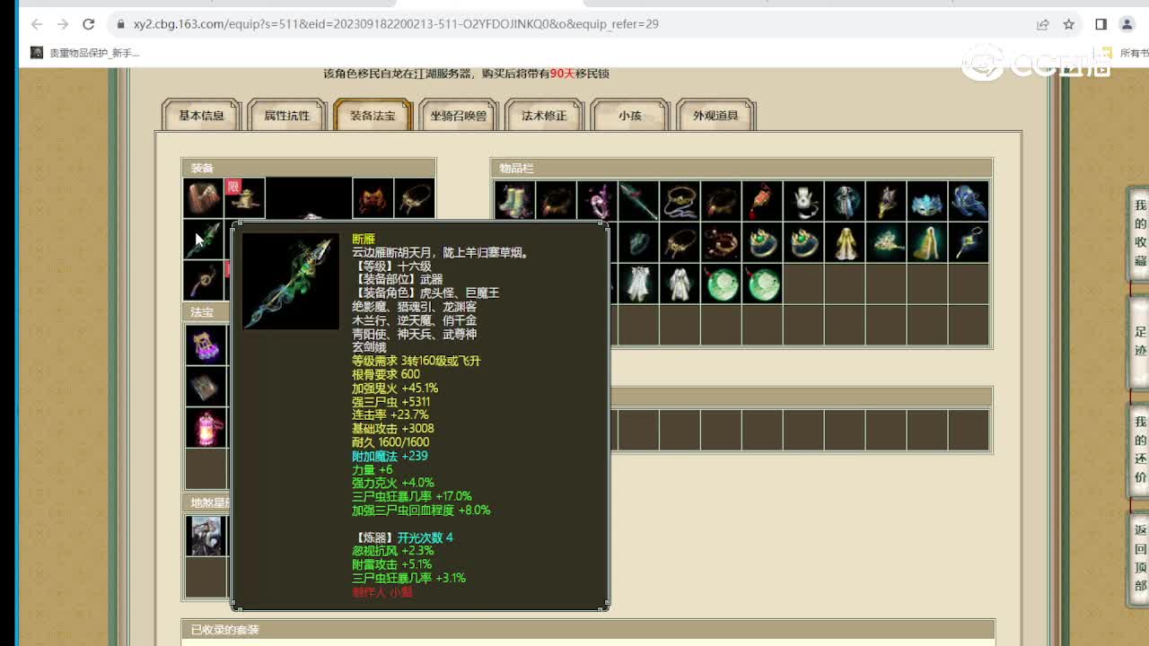Open the 小孩 tab
Screen dimensions: 1149x646
click(629, 116)
